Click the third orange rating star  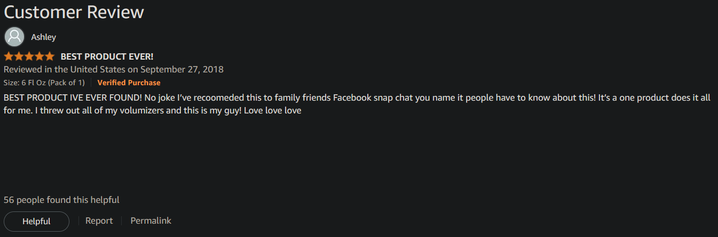pos(29,56)
